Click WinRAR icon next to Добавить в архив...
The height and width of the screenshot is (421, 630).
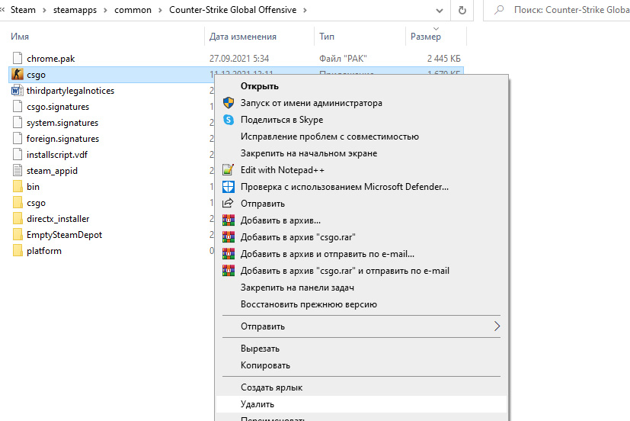(x=229, y=220)
